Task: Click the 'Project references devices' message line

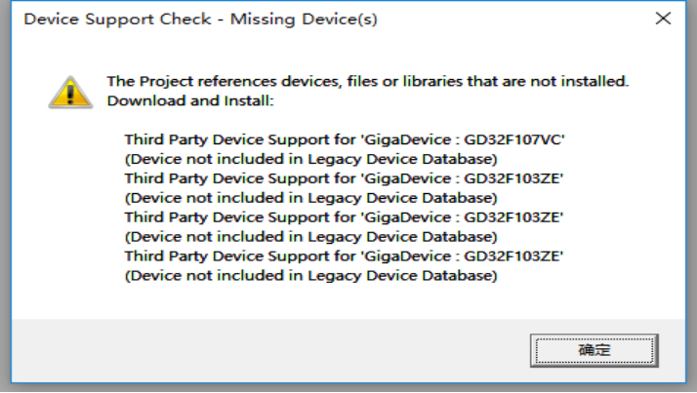Action: click(368, 81)
